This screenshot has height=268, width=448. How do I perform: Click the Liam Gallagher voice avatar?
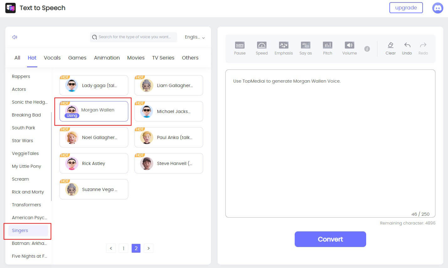[147, 85]
